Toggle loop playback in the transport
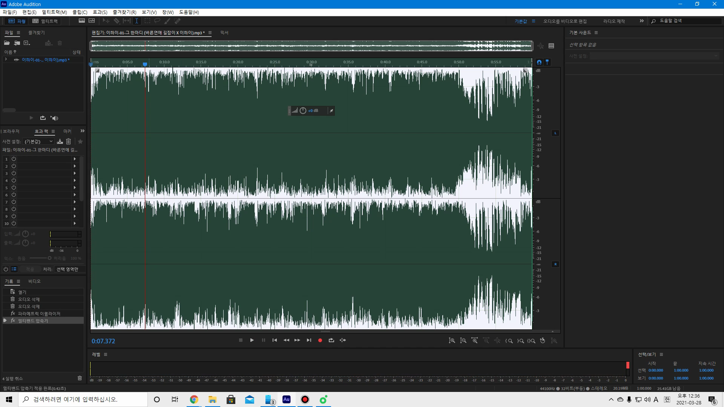Screen dimensions: 724x407 click(x=331, y=340)
